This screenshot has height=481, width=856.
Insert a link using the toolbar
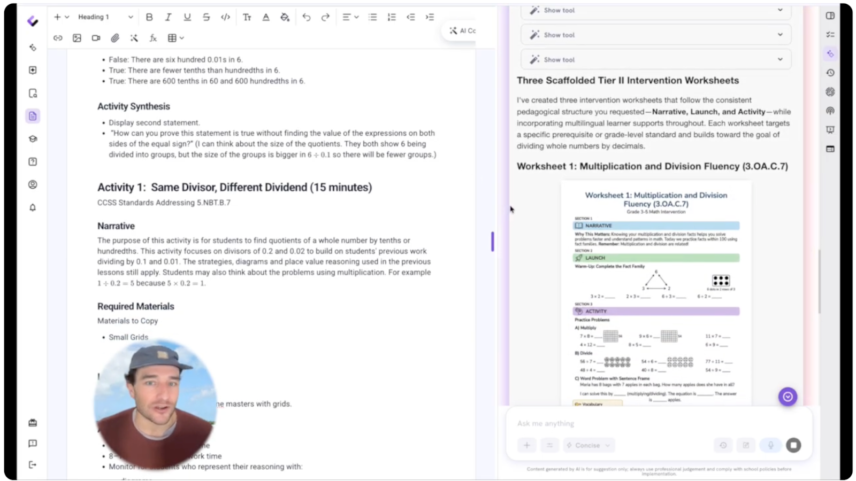[58, 37]
